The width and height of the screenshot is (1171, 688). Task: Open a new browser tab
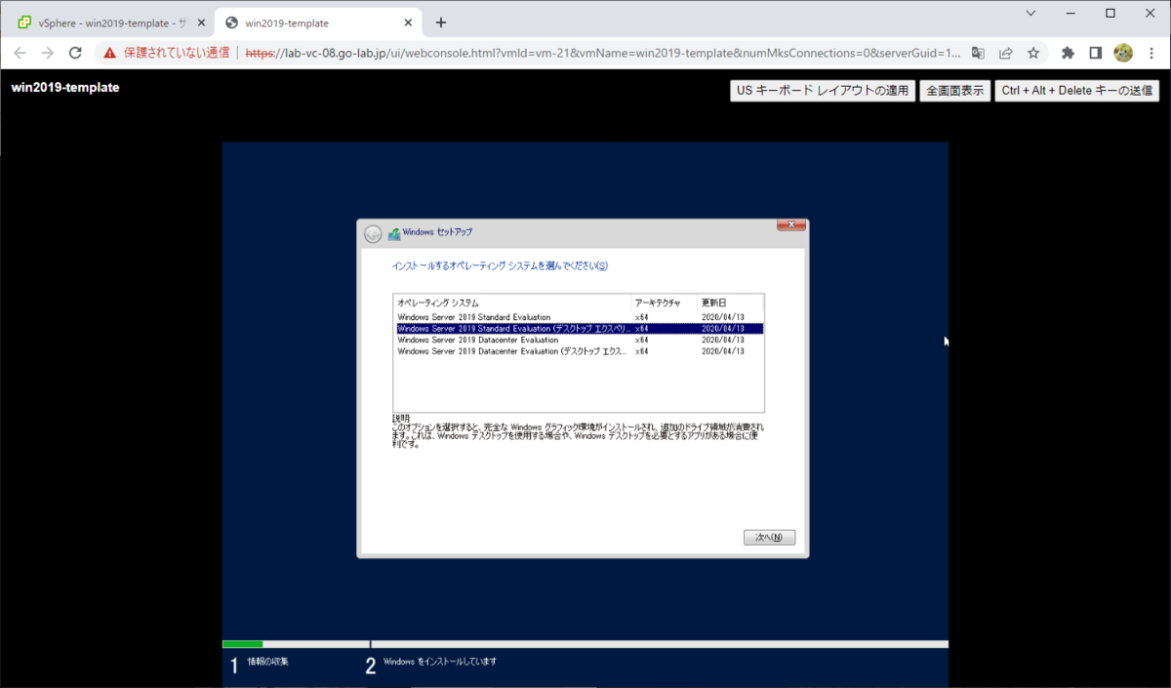441,22
